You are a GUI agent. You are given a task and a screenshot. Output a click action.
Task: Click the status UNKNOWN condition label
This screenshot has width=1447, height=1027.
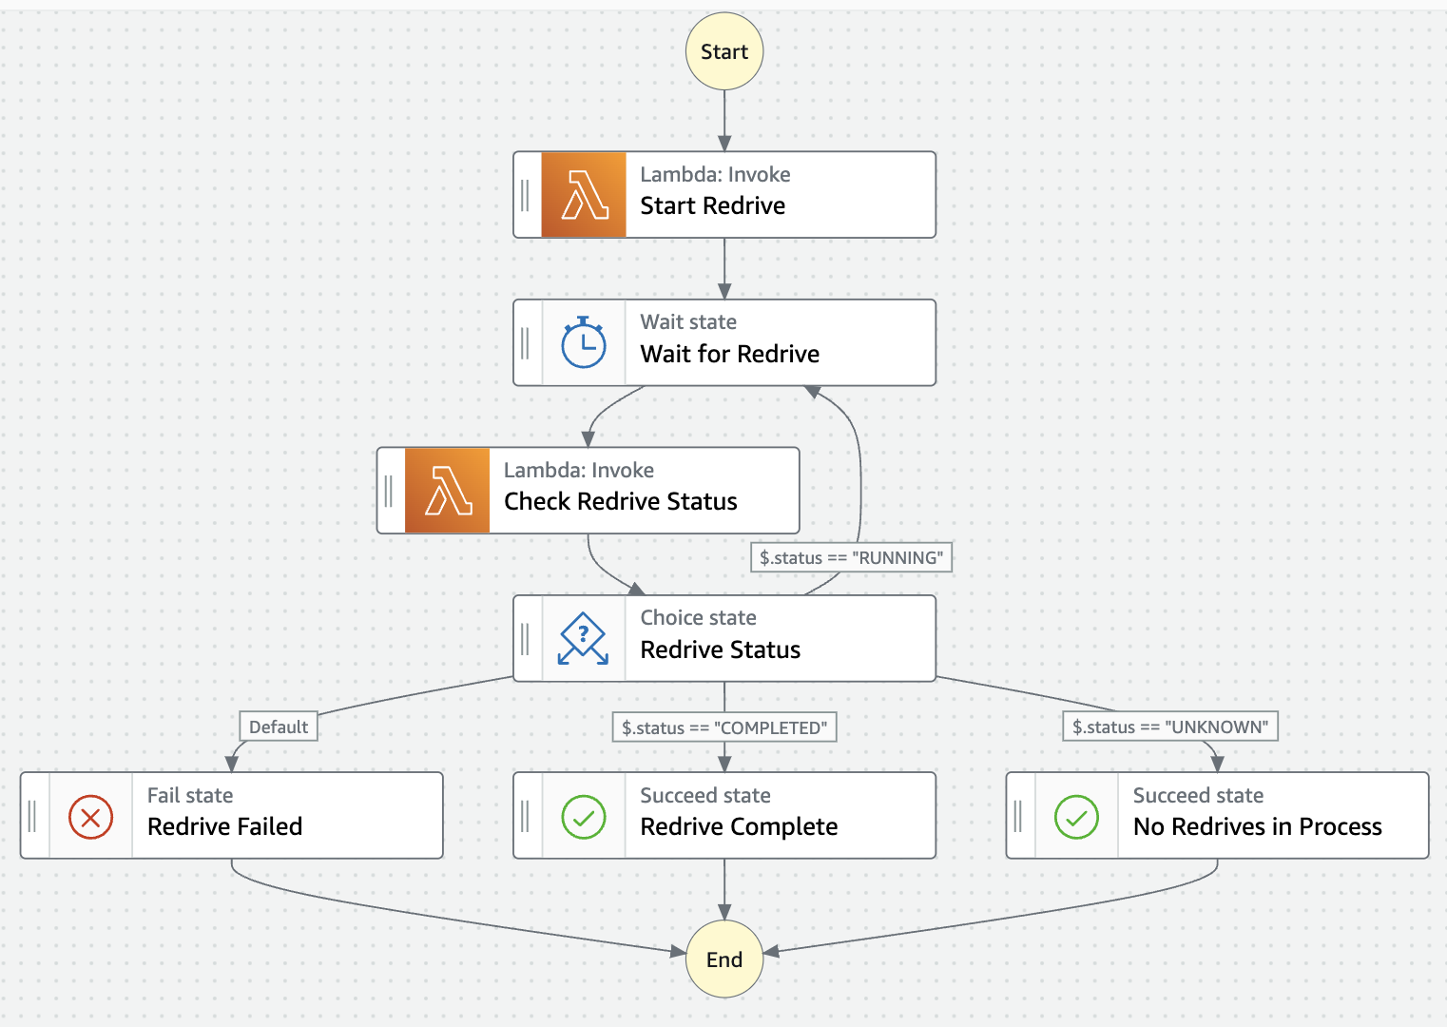click(1170, 726)
